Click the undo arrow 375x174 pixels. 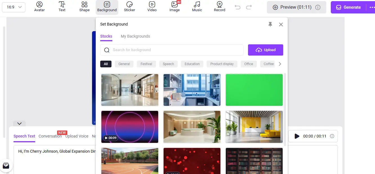(x=238, y=7)
